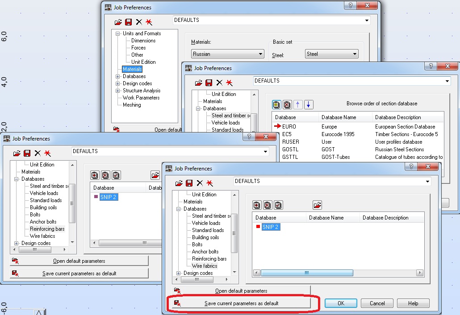
Task: Click open-file icon in left Reinforcing bars window
Action: [17, 153]
